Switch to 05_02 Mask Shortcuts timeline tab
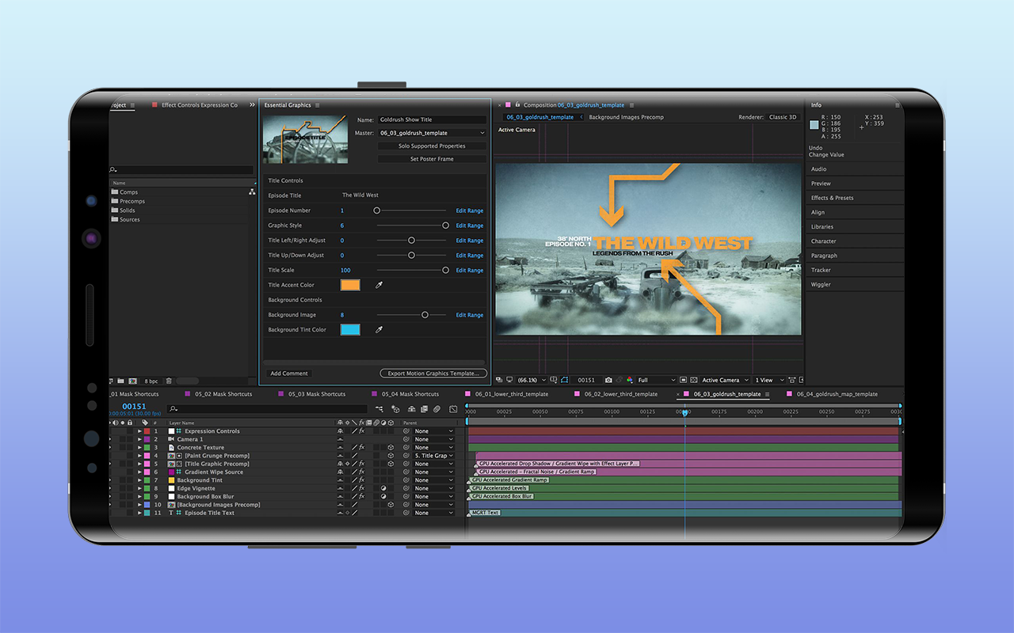Screen dimensions: 1014x633 (x=223, y=394)
